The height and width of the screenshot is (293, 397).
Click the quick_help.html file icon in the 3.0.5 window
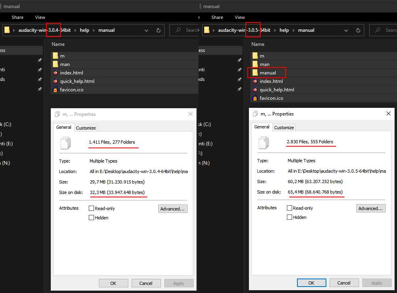[x=255, y=90]
